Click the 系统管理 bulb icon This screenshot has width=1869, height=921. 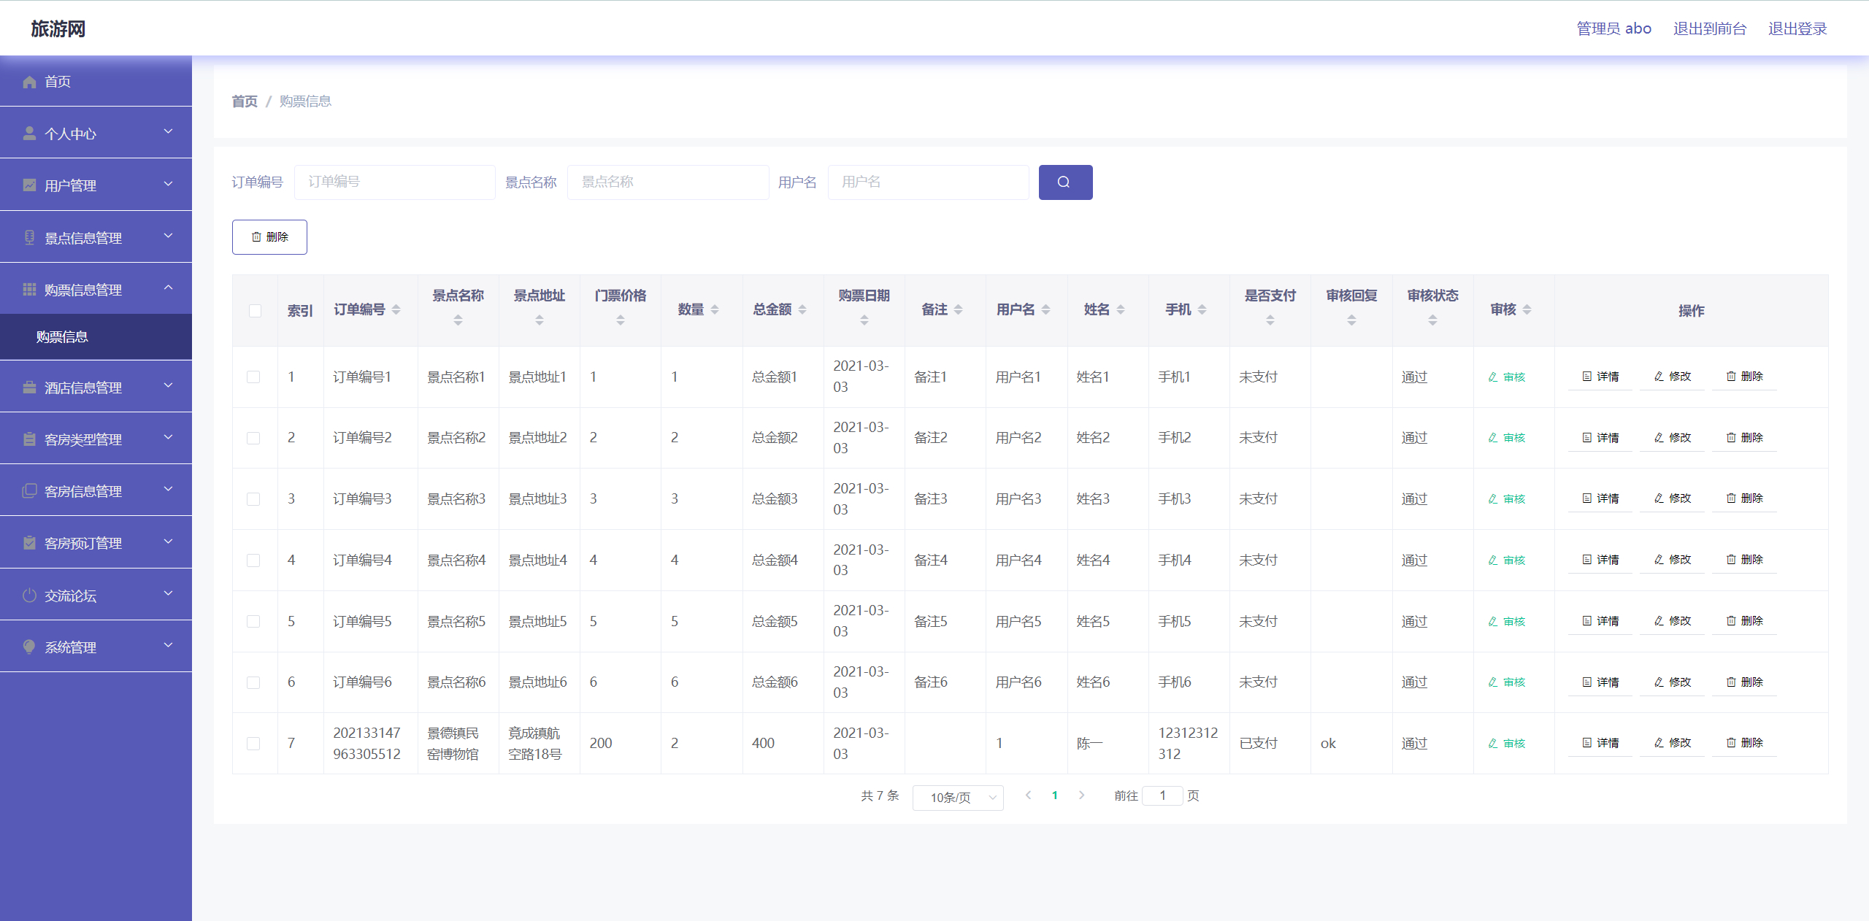tap(29, 647)
